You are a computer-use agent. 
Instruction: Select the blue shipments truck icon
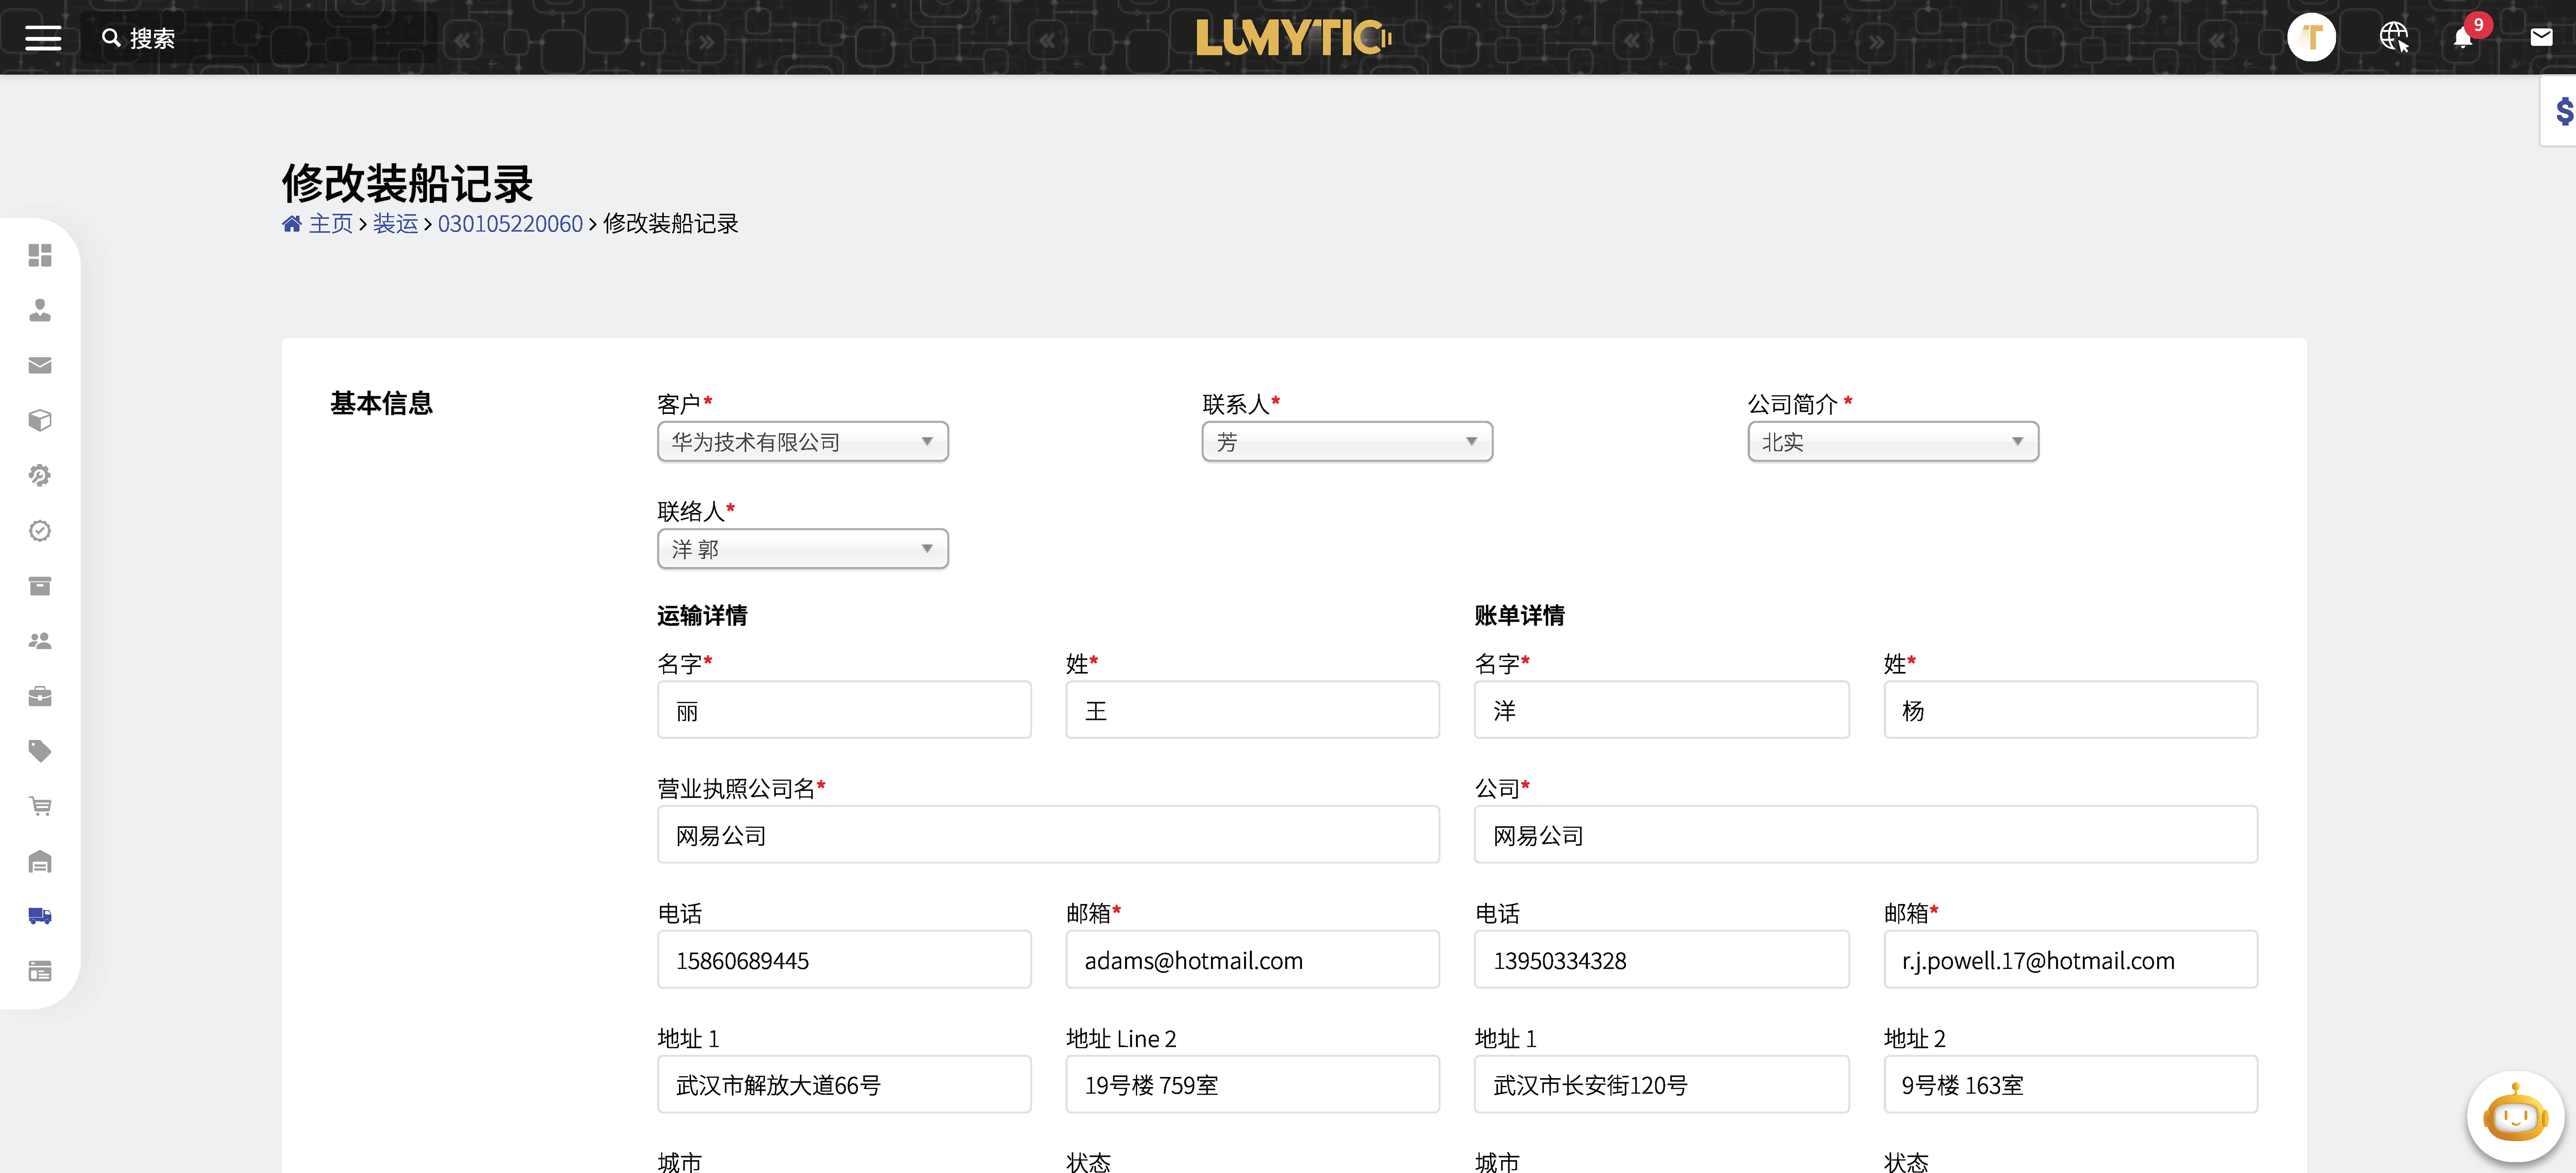pos(40,915)
